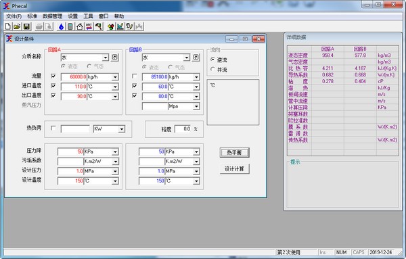Open loop A inlet temperature unit dropdown

(x=115, y=87)
